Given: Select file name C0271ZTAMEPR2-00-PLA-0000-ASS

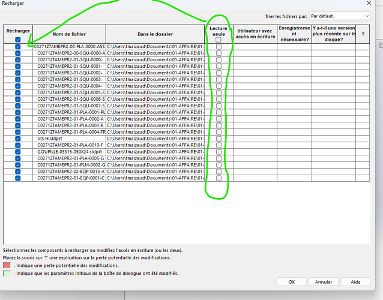Looking at the screenshot, I should (x=70, y=47).
